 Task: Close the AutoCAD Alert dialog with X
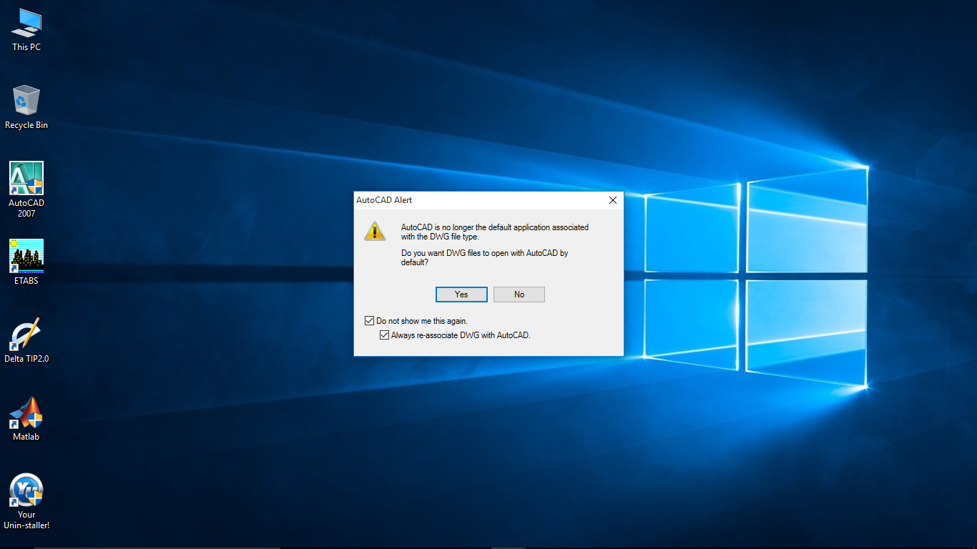pos(612,200)
